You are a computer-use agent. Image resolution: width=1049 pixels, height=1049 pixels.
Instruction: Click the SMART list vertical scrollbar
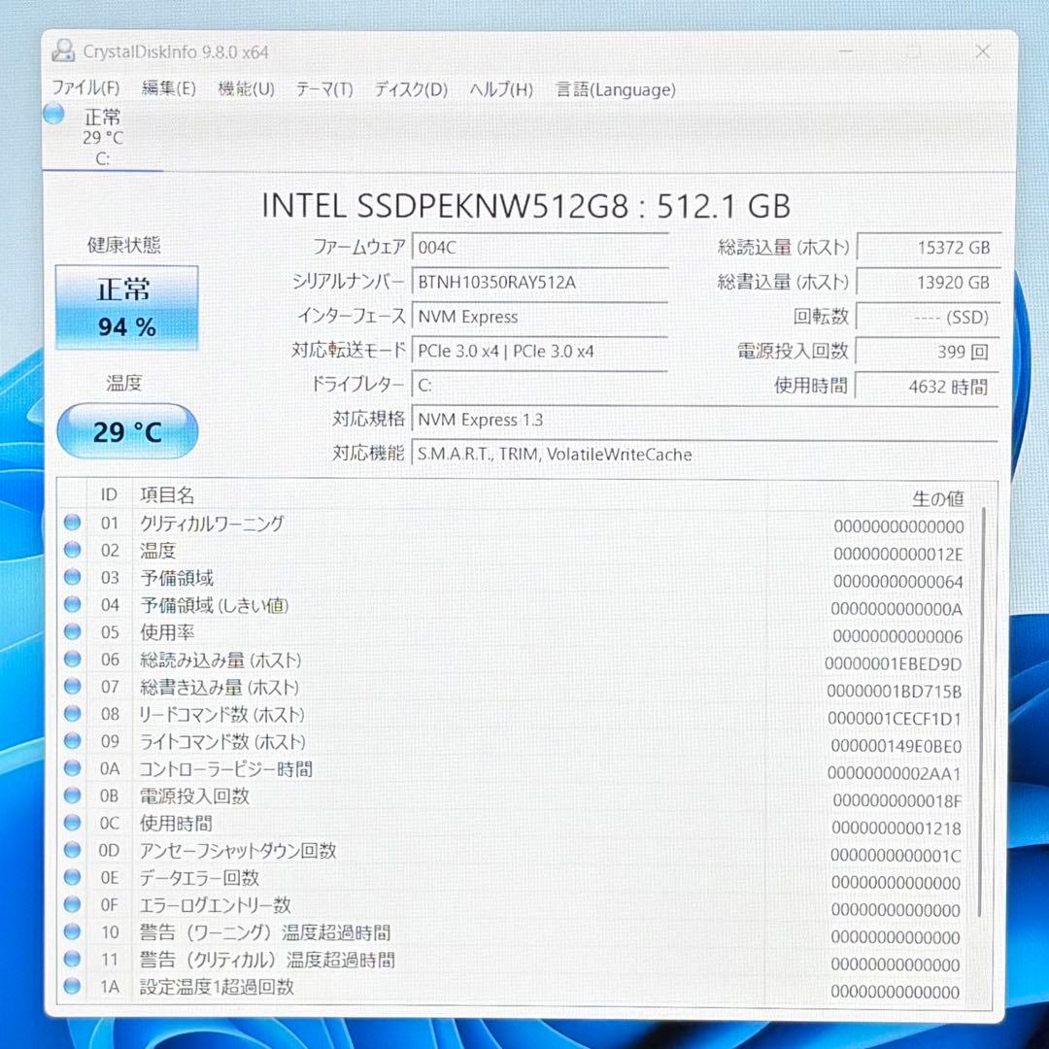[981, 711]
